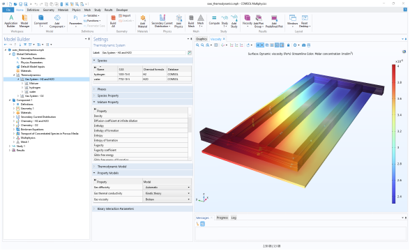Open the Functions dropdown in ribbon
The image size is (410, 251).
click(x=92, y=21)
